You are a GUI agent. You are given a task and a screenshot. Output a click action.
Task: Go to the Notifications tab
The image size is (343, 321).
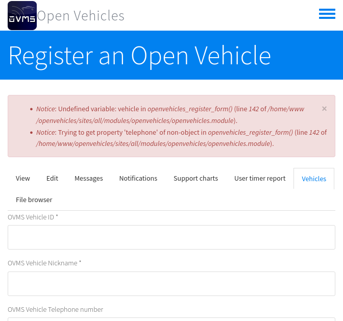(138, 178)
